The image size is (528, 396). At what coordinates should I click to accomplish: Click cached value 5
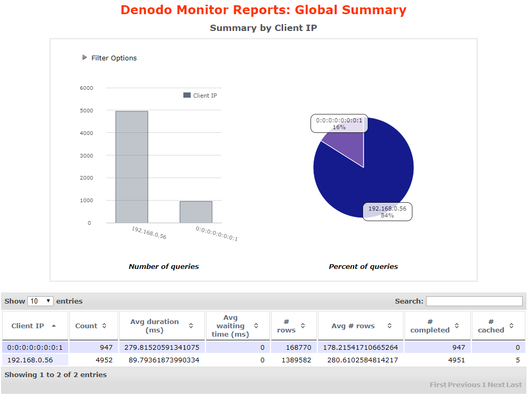click(517, 360)
